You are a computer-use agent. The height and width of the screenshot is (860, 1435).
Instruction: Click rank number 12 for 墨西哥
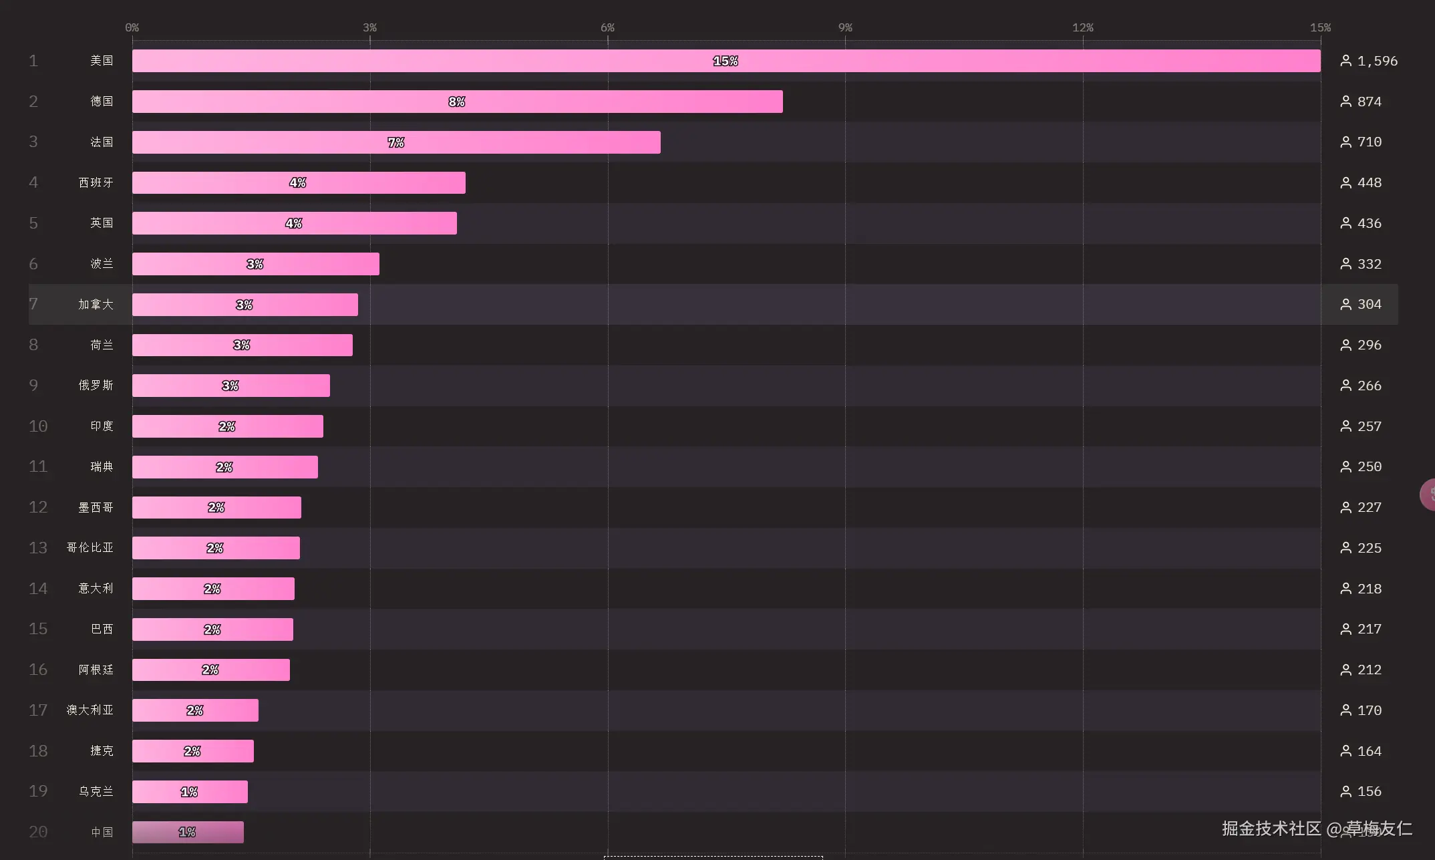click(38, 507)
